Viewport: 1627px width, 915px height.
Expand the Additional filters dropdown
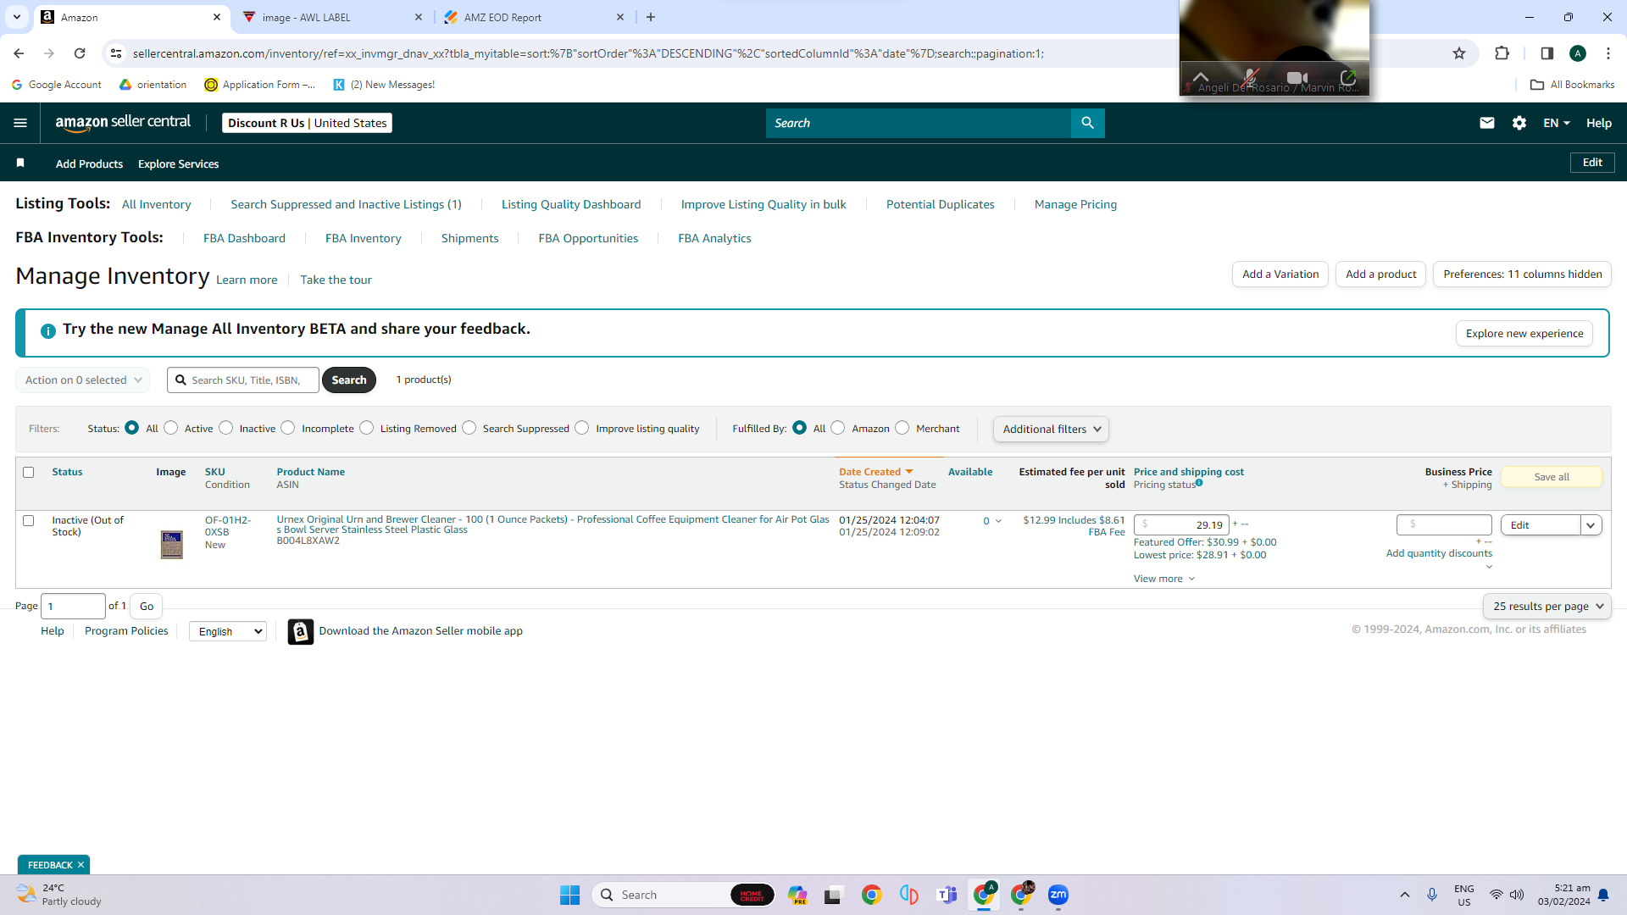tap(1051, 430)
